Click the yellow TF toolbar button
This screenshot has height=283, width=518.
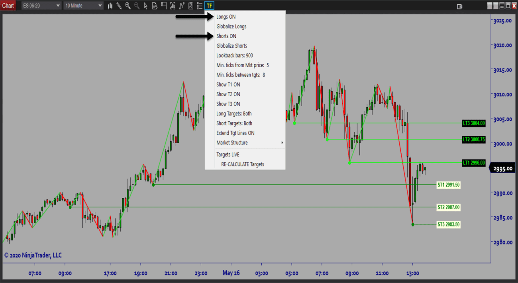click(209, 6)
